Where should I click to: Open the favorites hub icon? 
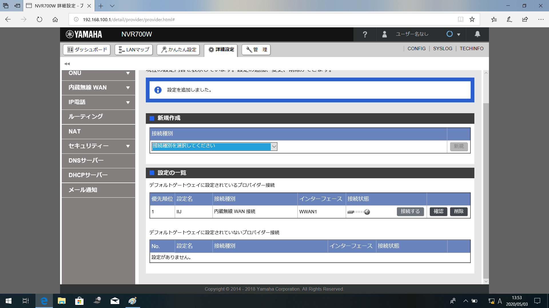(x=494, y=19)
